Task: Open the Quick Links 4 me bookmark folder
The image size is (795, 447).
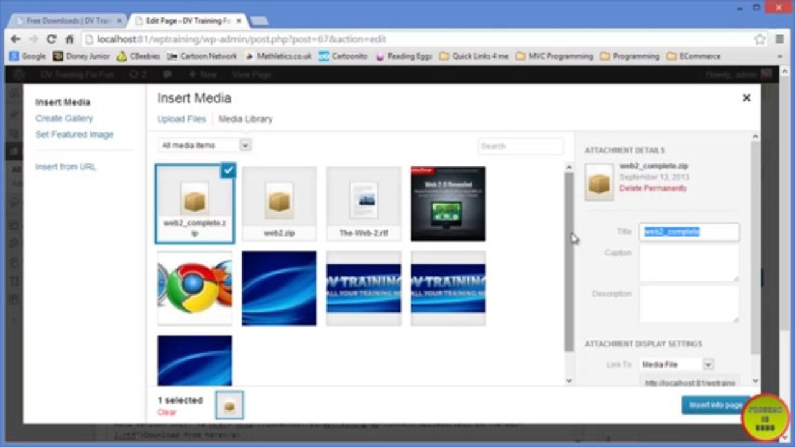Action: (x=474, y=56)
